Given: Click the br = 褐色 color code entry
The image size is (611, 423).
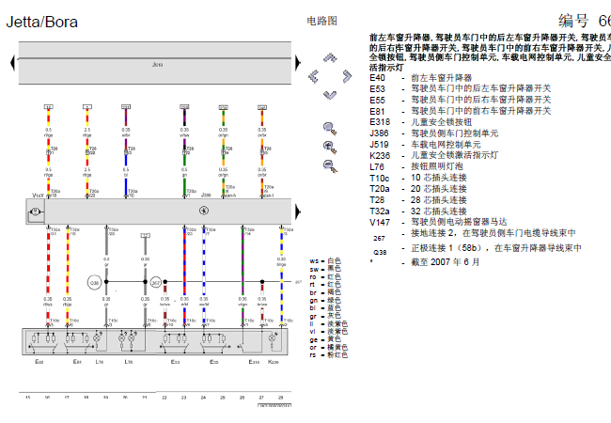Looking at the screenshot, I should (x=325, y=292).
